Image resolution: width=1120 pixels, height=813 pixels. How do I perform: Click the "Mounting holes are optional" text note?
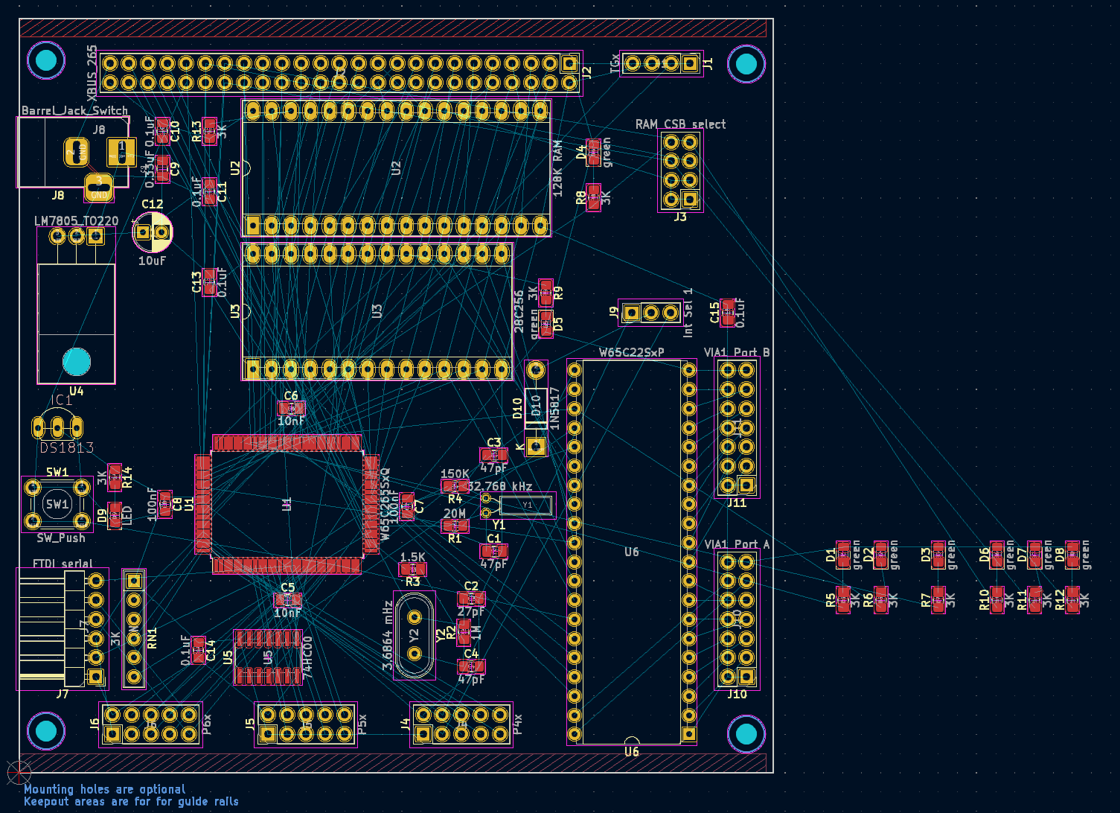(x=104, y=789)
